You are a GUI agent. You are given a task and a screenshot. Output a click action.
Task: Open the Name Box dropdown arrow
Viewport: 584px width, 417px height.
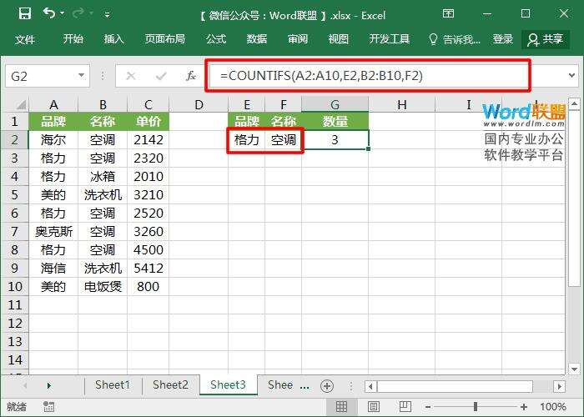tap(82, 76)
